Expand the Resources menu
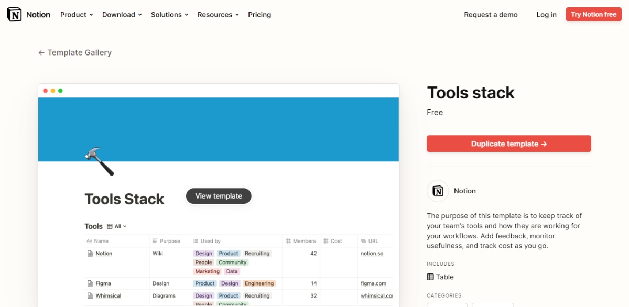This screenshot has height=307, width=629. [x=218, y=15]
